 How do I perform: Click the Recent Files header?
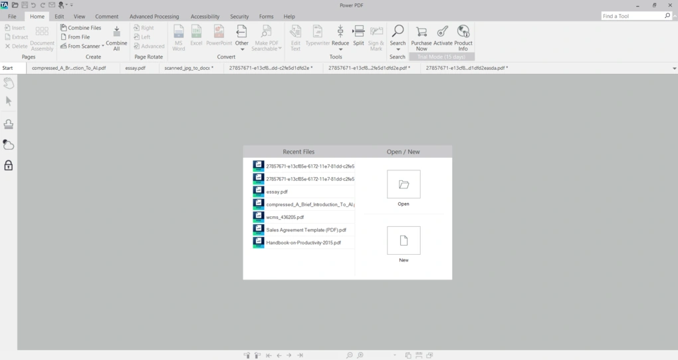pos(298,152)
